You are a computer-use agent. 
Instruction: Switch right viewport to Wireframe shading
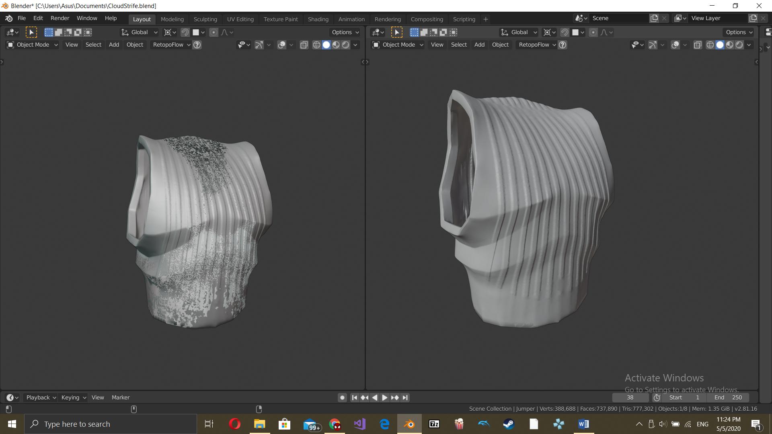pos(710,45)
